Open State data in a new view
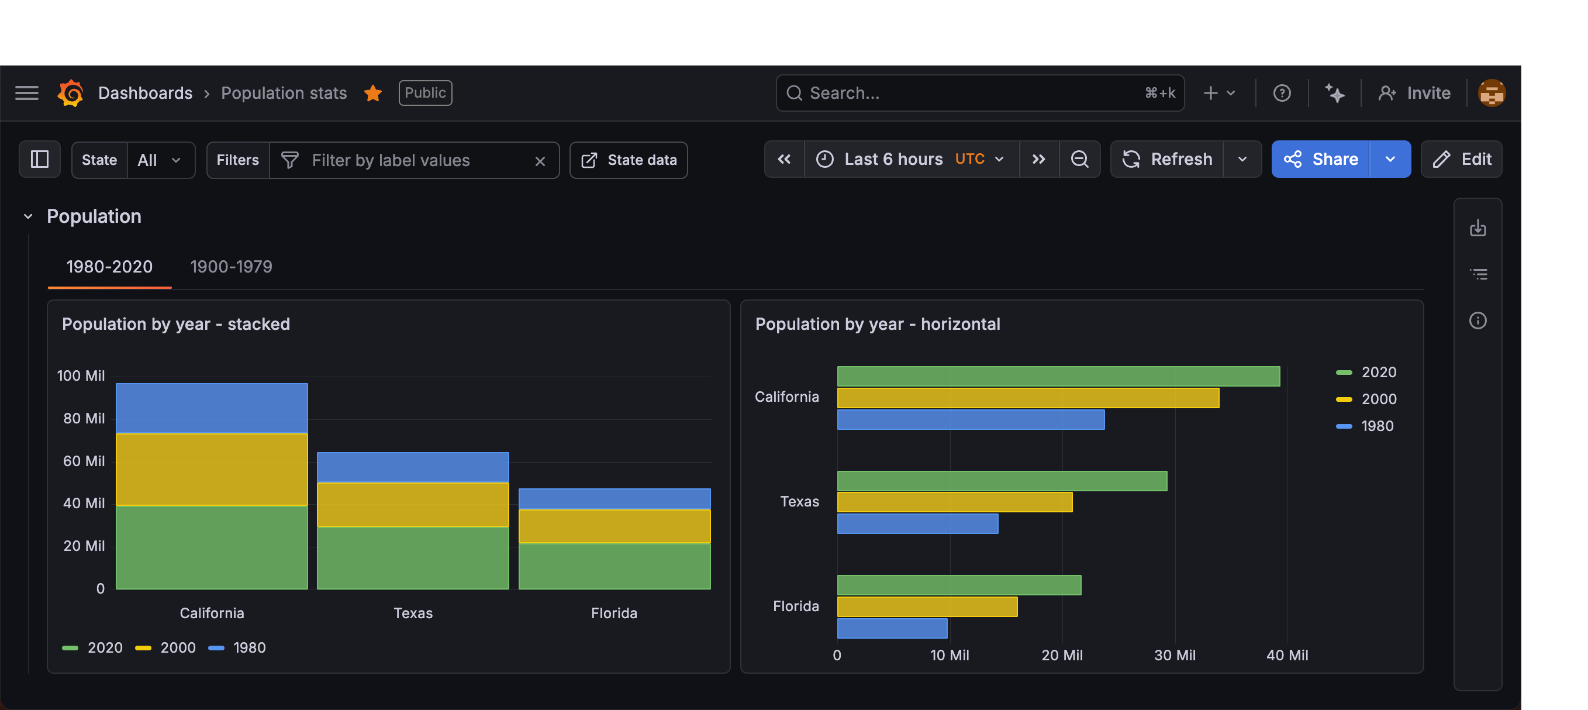The height and width of the screenshot is (710, 1588). click(x=628, y=159)
